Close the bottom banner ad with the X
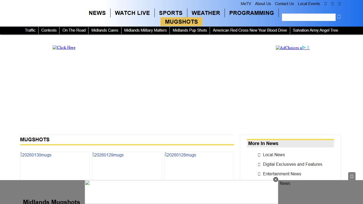 [276, 180]
